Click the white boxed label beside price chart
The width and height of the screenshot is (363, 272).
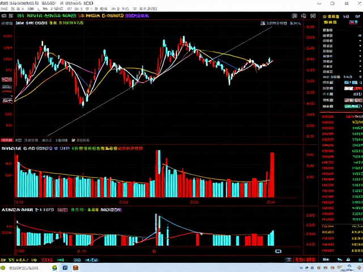(7, 101)
